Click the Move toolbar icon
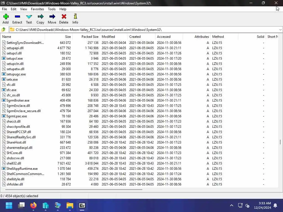This screenshot has height=212, width=283. (52, 17)
